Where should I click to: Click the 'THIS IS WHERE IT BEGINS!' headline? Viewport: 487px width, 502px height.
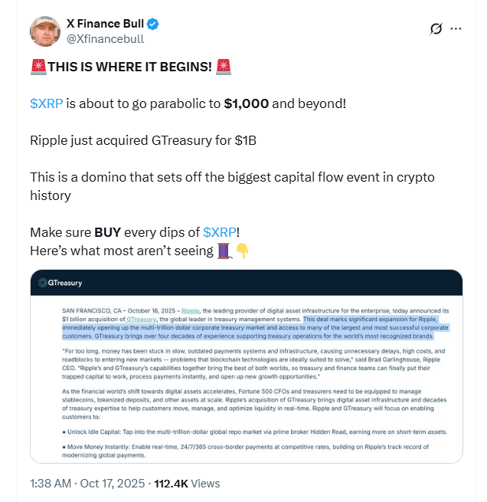pyautogui.click(x=130, y=67)
